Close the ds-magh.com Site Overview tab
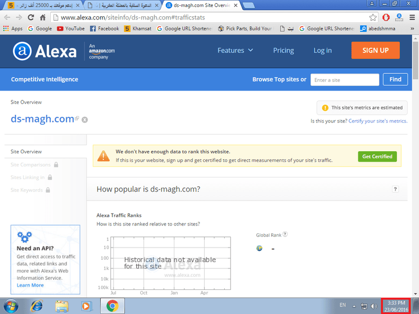 tap(236, 5)
